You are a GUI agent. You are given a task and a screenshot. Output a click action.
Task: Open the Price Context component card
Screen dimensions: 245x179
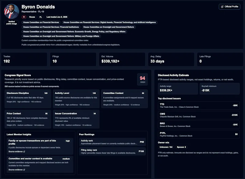28,119
